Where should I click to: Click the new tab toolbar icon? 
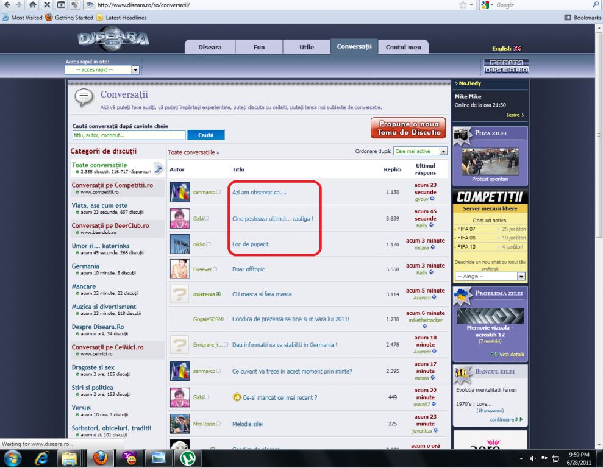61,5
